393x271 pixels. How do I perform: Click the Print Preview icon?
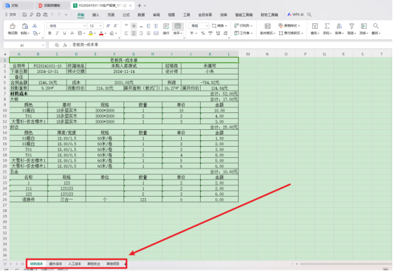[x=46, y=15]
